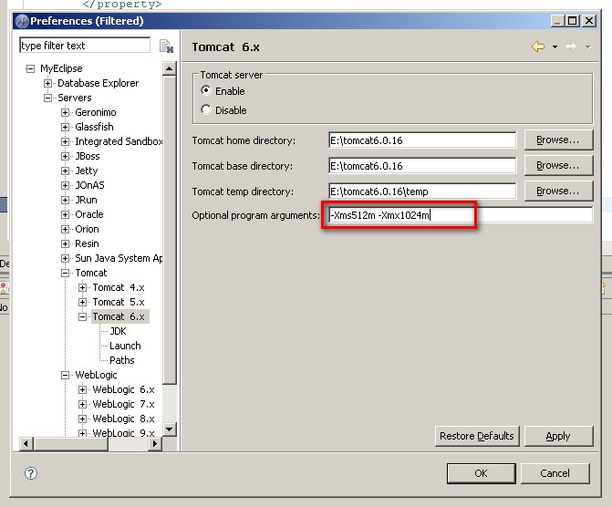
Task: Select the Disable radio button
Action: pos(206,109)
